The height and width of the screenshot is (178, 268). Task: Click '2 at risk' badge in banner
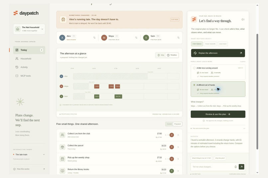(175, 20)
